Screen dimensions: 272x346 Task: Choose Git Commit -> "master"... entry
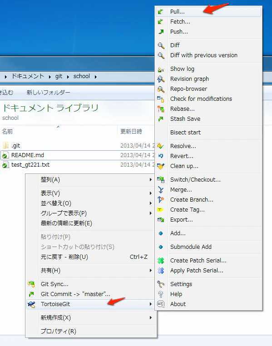(x=90, y=294)
